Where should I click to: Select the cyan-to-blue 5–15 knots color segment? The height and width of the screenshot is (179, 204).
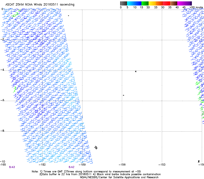pyautogui.click(x=134, y=3)
